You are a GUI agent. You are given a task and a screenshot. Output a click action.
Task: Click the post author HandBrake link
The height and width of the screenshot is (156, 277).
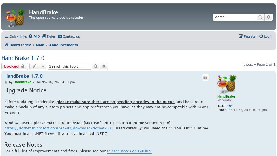[x=23, y=82]
